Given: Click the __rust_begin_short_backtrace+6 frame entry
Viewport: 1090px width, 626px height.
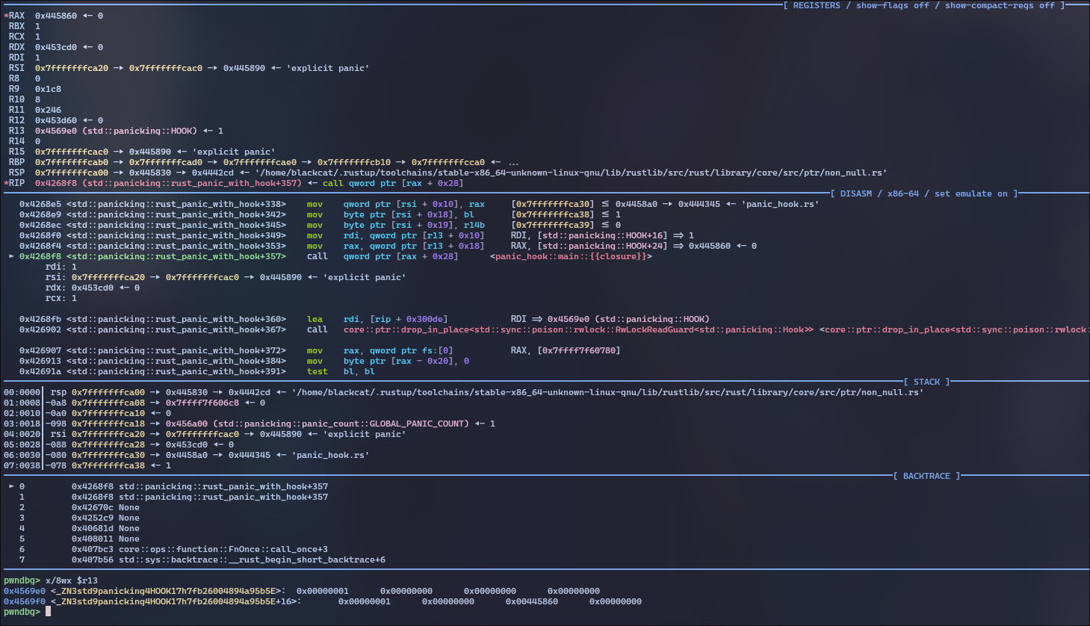Looking at the screenshot, I should (x=252, y=560).
